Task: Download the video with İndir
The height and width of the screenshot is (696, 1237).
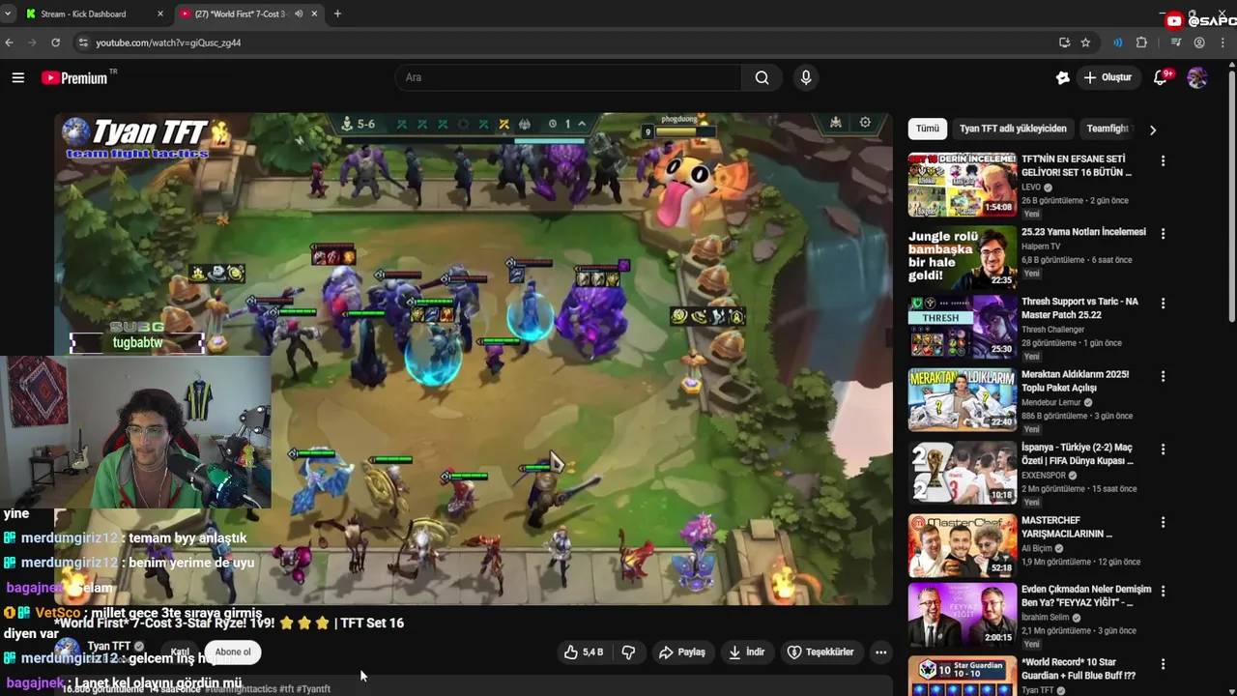Action: 746,652
